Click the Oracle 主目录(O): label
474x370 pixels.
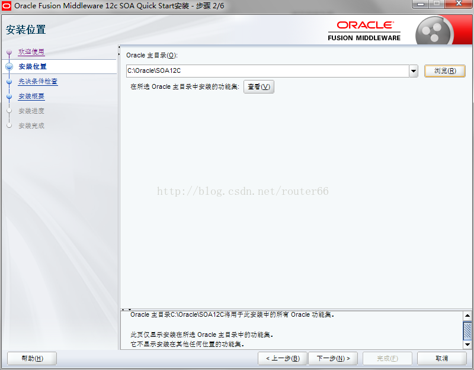(x=152, y=56)
